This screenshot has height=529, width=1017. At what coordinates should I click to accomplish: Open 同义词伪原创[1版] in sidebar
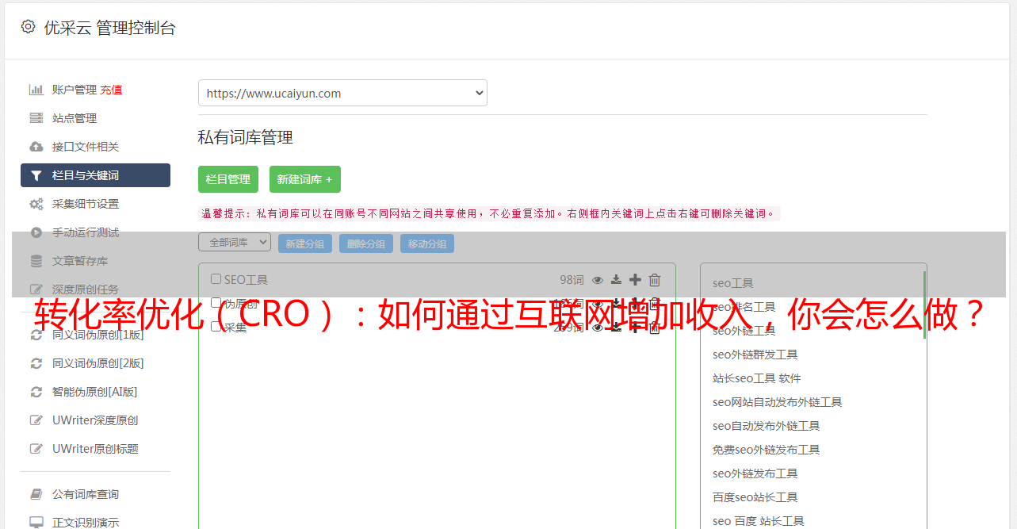coord(97,335)
